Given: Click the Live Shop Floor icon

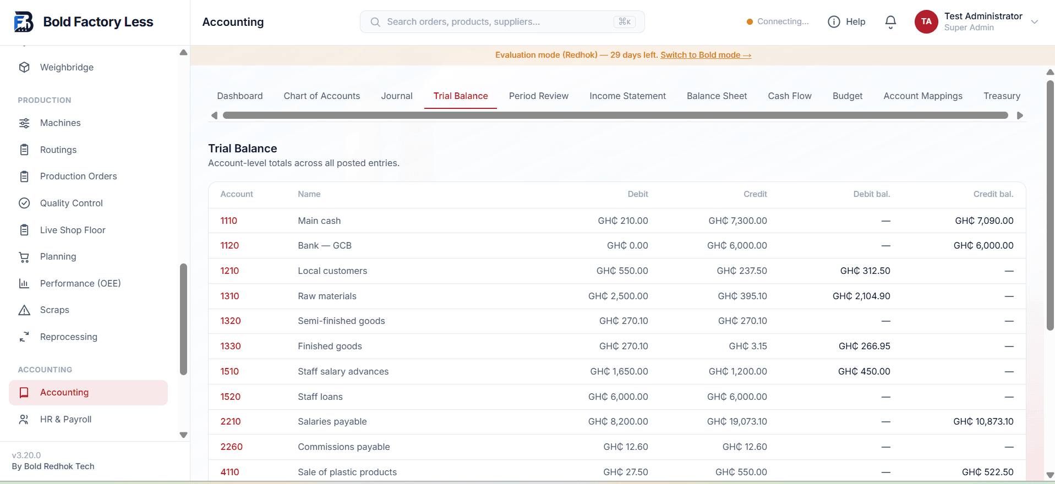Looking at the screenshot, I should click(24, 230).
